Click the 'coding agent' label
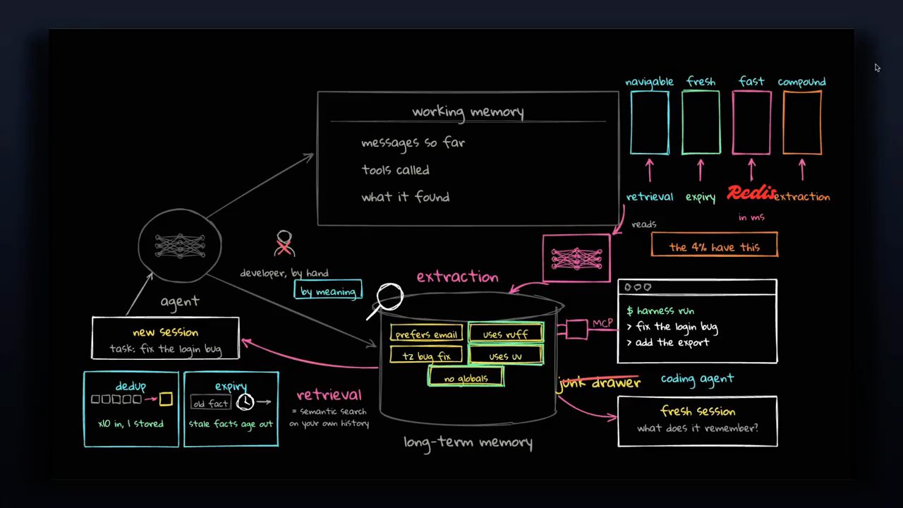 click(x=698, y=379)
